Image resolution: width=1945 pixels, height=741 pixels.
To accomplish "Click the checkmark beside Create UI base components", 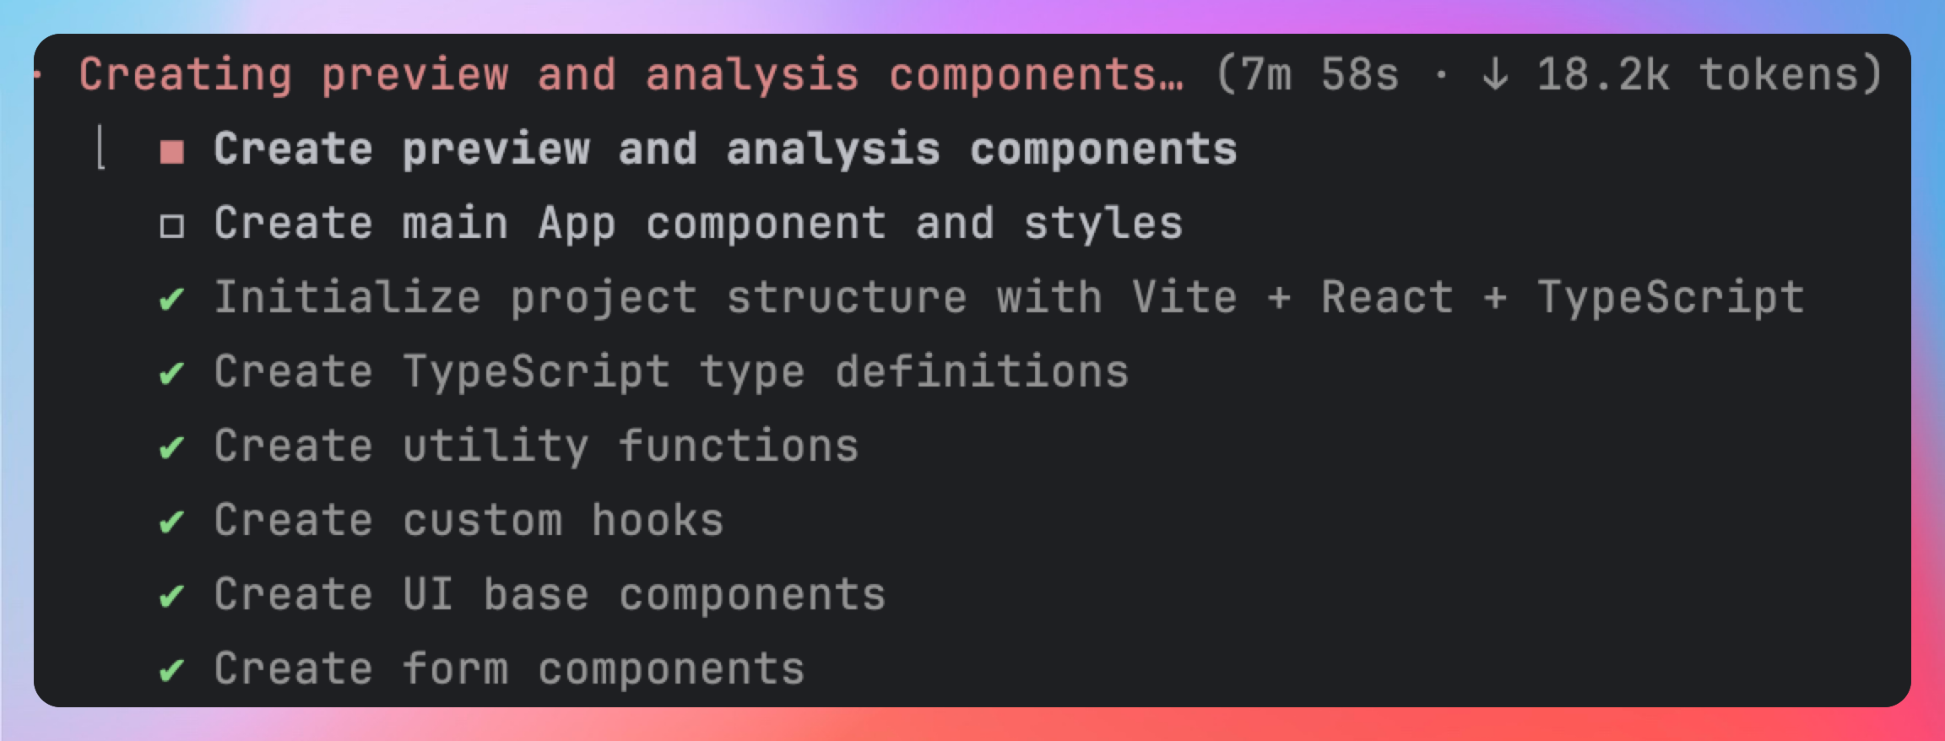I will click(171, 596).
